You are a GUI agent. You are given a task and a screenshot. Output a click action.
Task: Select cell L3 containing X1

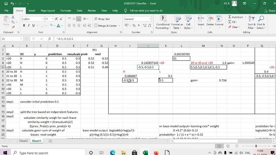tap(181, 59)
